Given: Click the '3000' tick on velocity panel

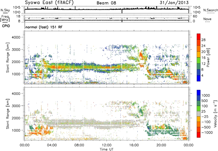Looking at the screenshot, I should pyautogui.click(x=16, y=106).
